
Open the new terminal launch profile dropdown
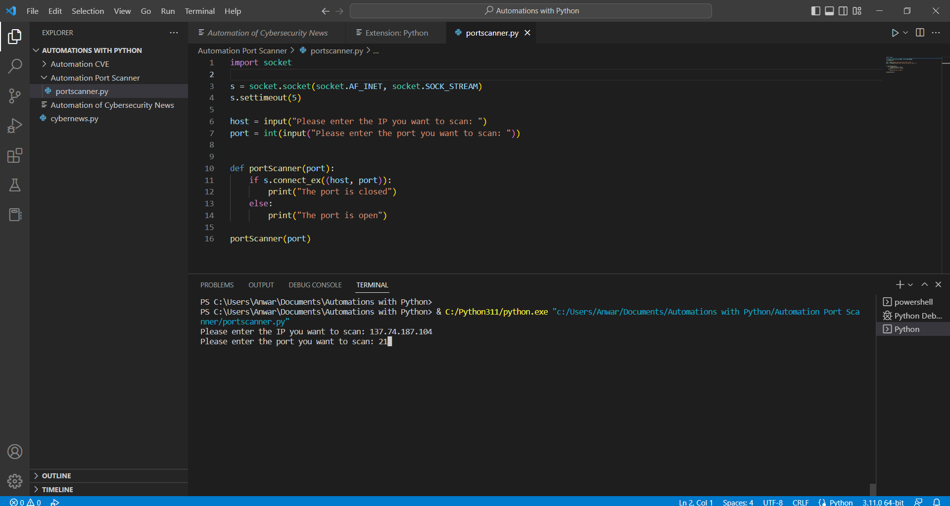click(x=910, y=284)
